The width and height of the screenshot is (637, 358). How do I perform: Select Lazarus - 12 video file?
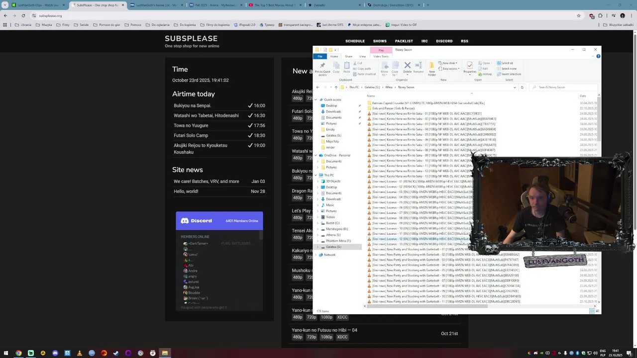pyautogui.click(x=421, y=239)
